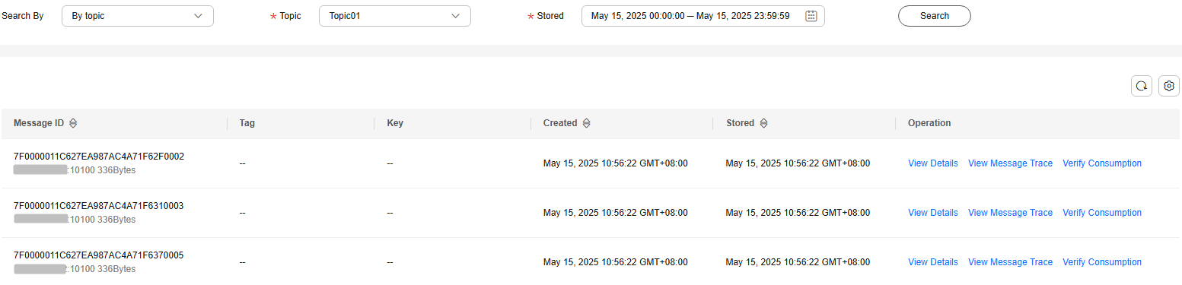Sort by Created column icon
The height and width of the screenshot is (285, 1182).
[586, 123]
